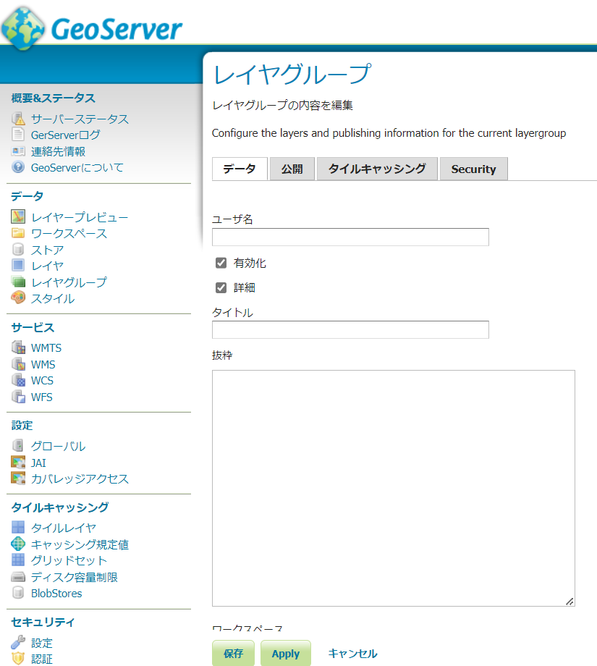Click the security 設定 wrench icon
This screenshot has height=666, width=597.
pos(18,642)
